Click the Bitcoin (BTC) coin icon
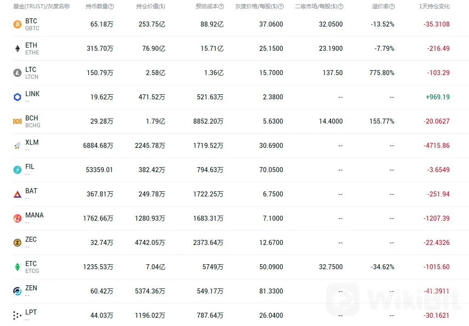 [x=17, y=25]
